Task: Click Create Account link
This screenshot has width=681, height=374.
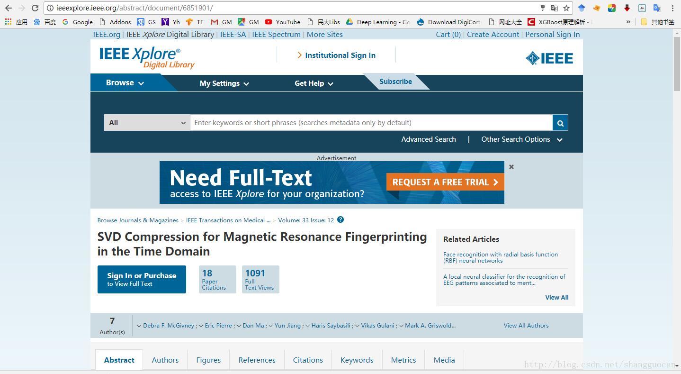Action: [x=493, y=34]
